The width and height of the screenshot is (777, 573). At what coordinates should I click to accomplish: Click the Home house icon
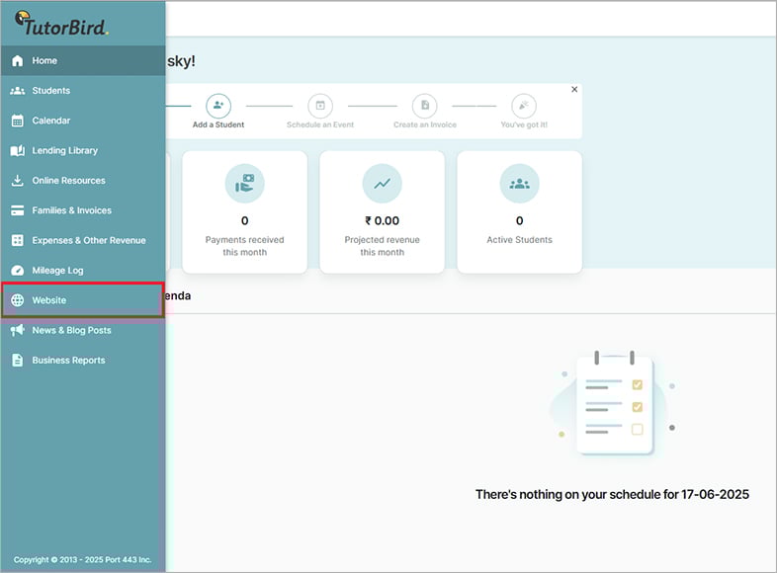tap(18, 60)
